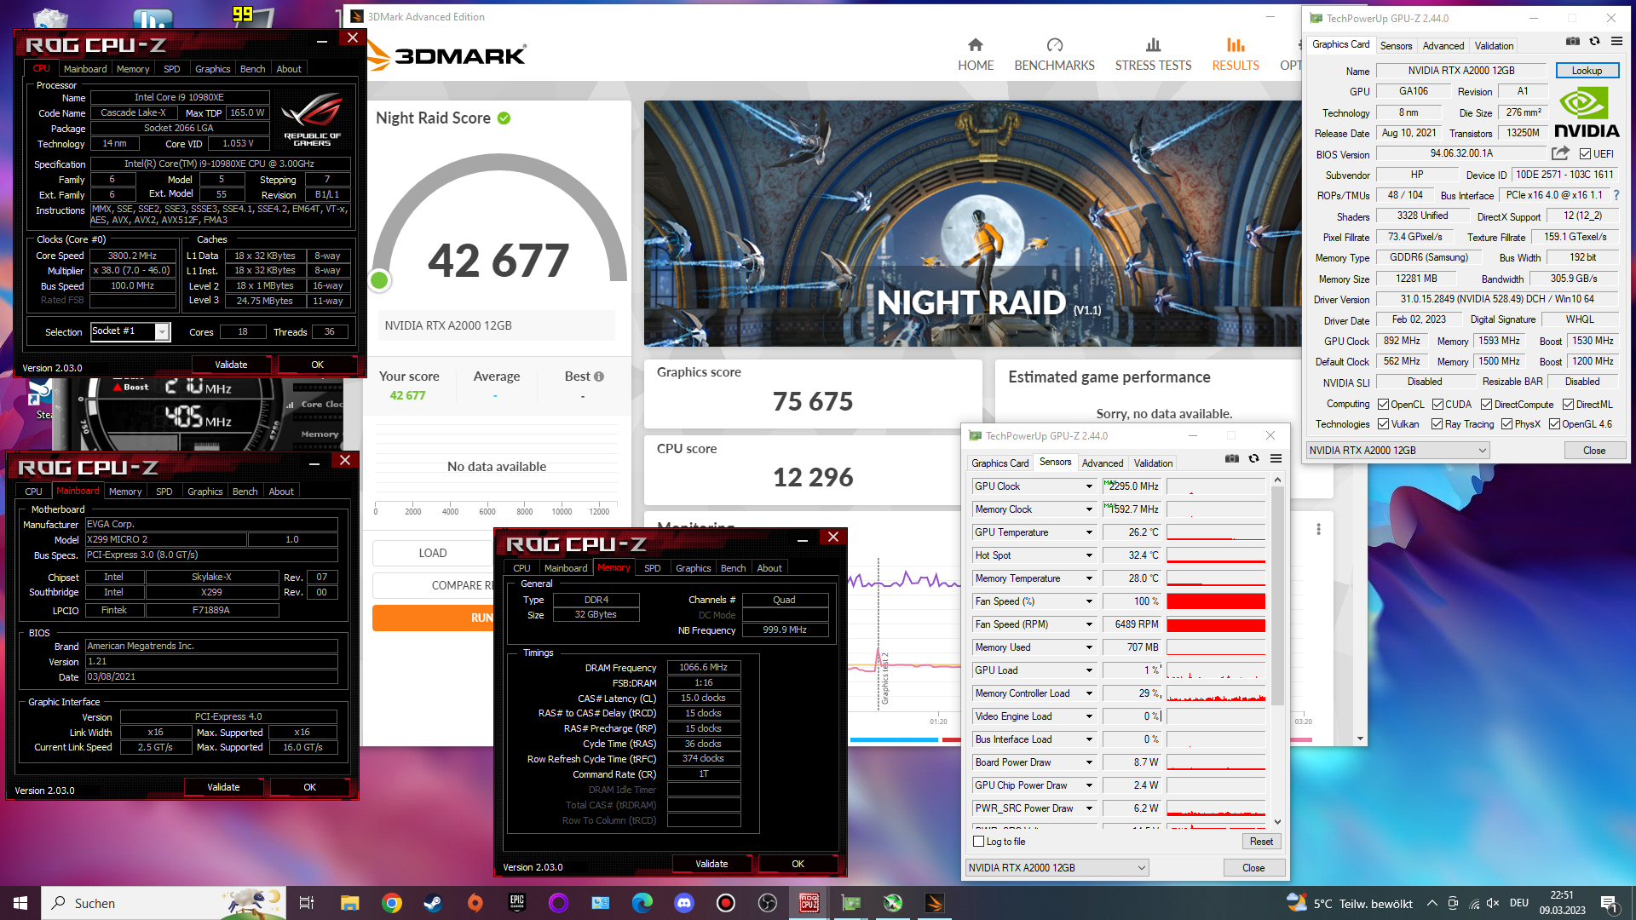This screenshot has width=1636, height=920.
Task: Open hamburger menu in GPU-Z Sensors window
Action: 1276,458
